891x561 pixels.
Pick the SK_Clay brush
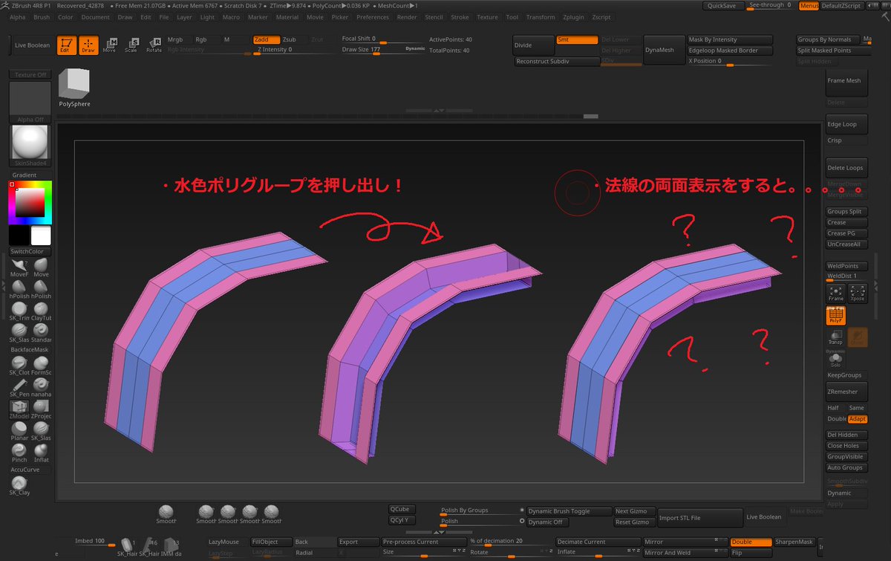[x=19, y=484]
